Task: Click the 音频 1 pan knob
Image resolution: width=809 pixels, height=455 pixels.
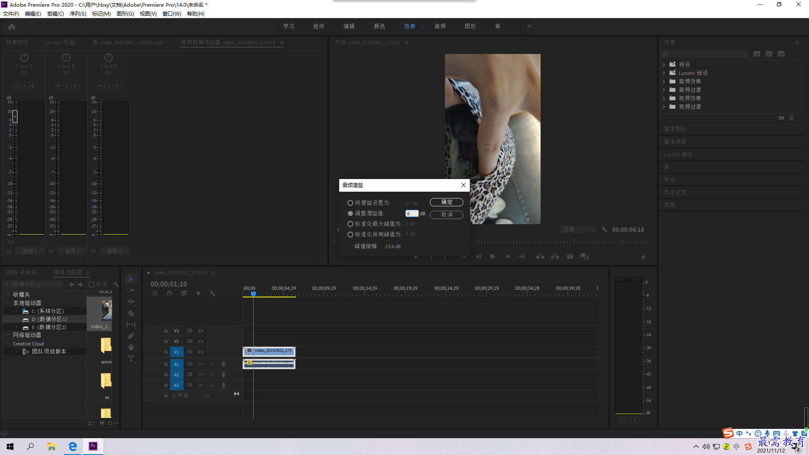Action: [x=24, y=57]
